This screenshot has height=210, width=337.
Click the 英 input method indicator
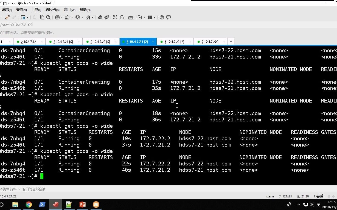[x=318, y=205]
